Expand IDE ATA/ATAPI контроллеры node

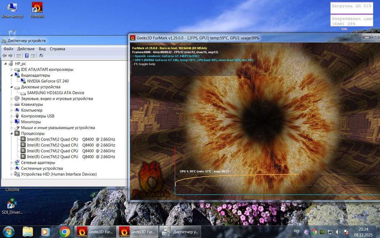click(x=11, y=69)
